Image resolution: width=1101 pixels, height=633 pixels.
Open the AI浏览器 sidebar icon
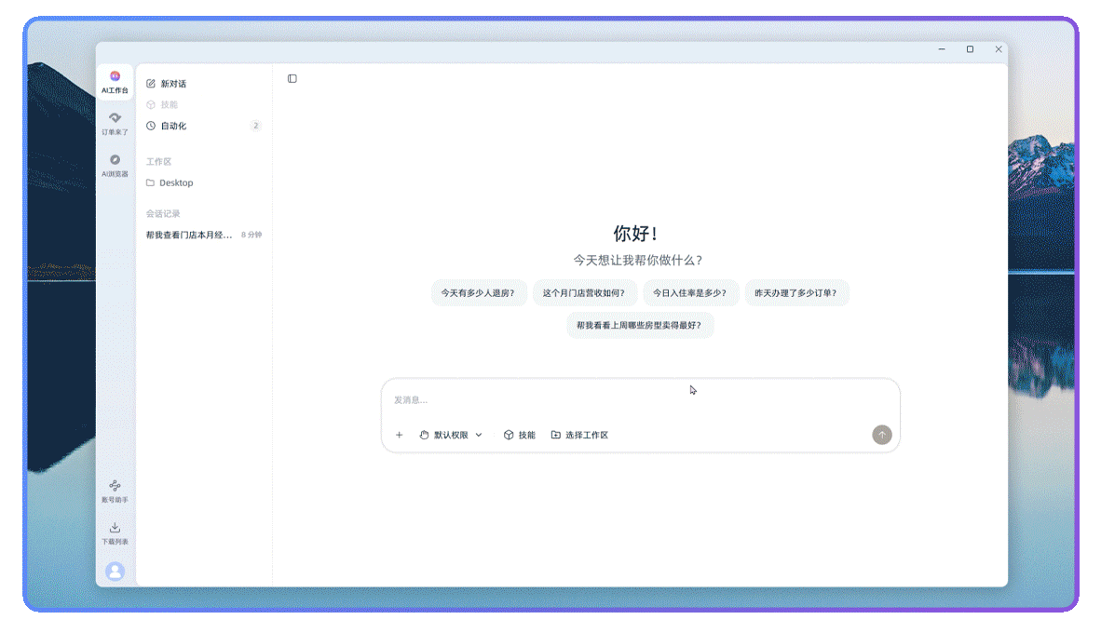pyautogui.click(x=115, y=165)
